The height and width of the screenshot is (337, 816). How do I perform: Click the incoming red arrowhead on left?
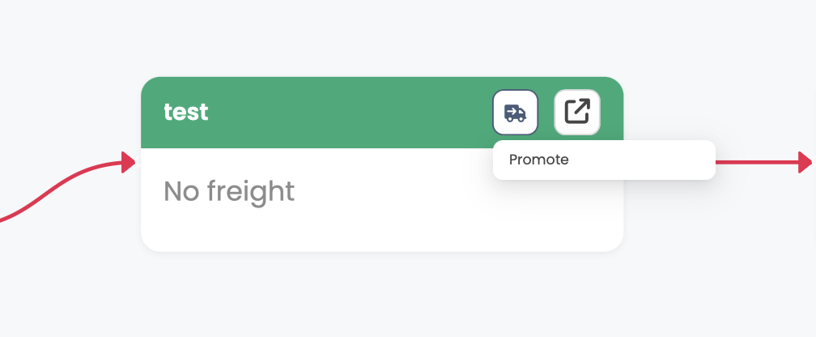[x=128, y=162]
